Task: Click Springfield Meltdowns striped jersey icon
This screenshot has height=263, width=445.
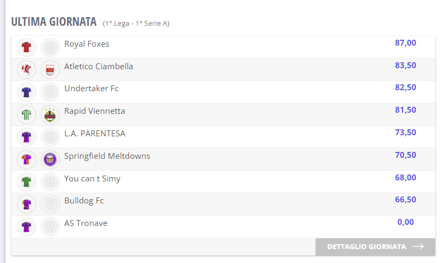Action: 26,159
